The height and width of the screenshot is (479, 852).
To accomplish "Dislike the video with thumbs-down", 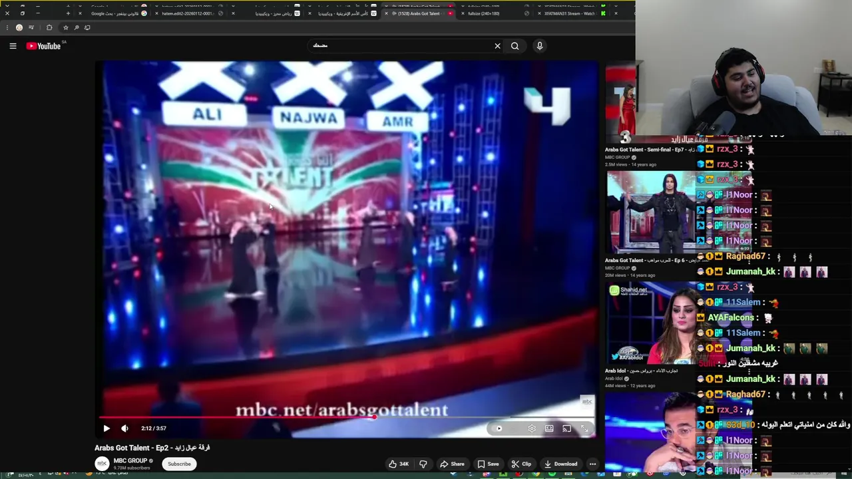I will click(423, 464).
